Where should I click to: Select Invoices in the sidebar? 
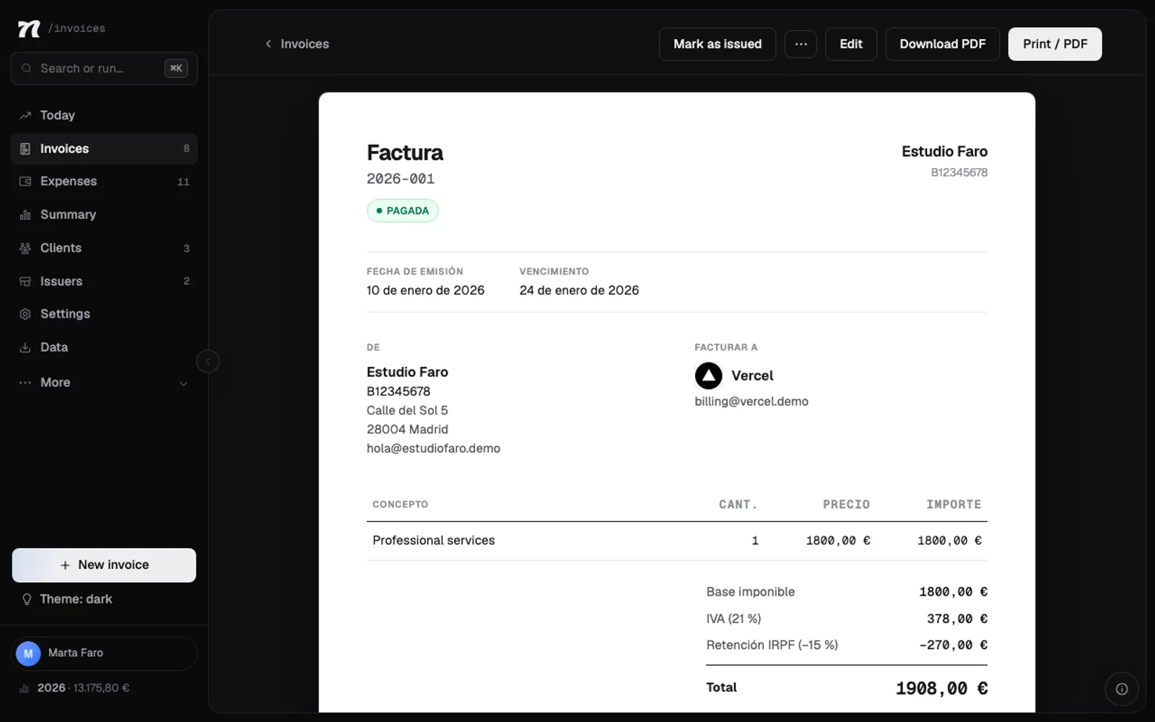point(104,149)
